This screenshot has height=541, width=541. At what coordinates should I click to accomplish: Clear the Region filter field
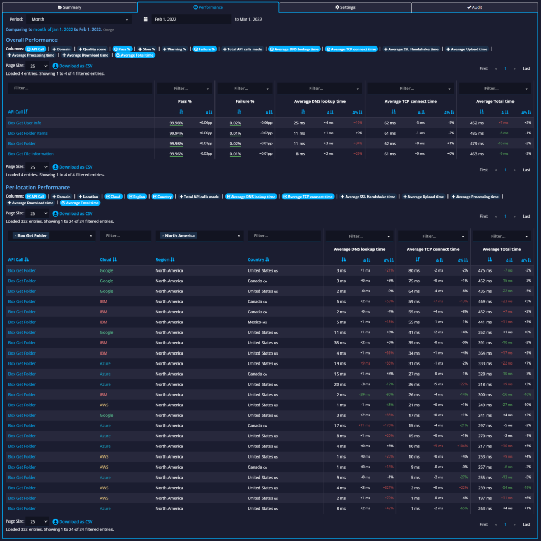239,236
